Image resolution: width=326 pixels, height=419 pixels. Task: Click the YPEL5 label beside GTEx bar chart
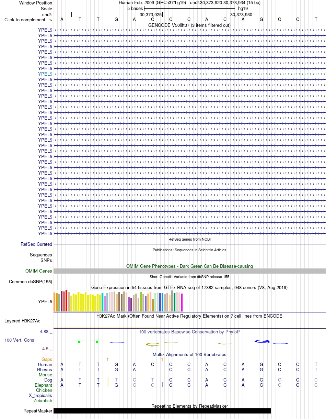[x=45, y=302]
